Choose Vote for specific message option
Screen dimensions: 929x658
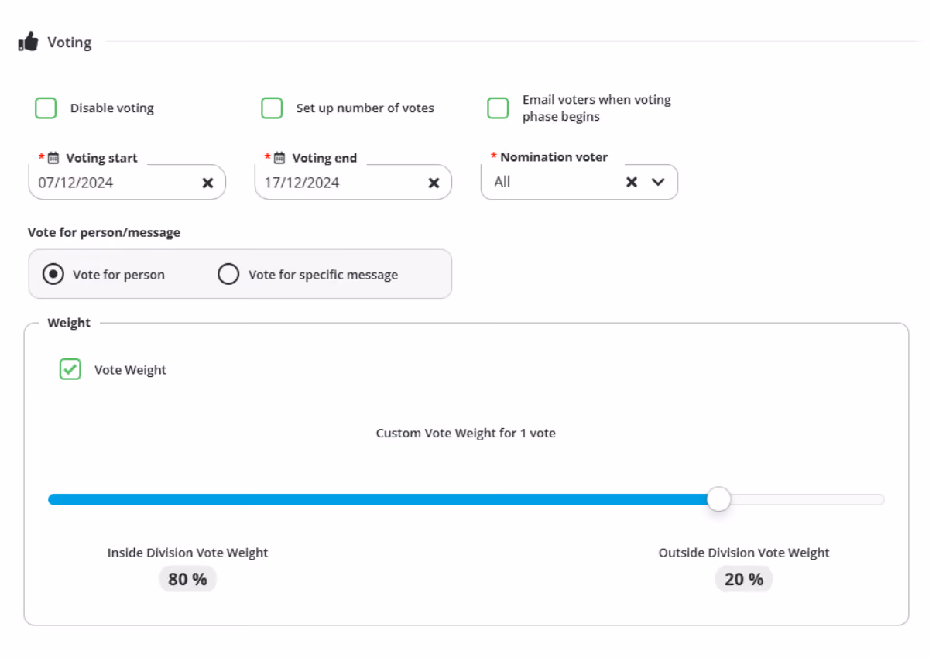(x=228, y=274)
